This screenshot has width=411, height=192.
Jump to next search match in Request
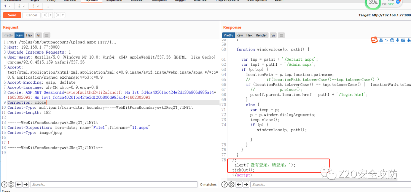point(26,184)
